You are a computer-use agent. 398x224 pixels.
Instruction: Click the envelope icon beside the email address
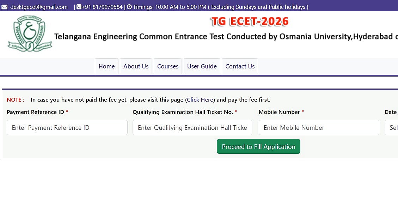(4, 7)
